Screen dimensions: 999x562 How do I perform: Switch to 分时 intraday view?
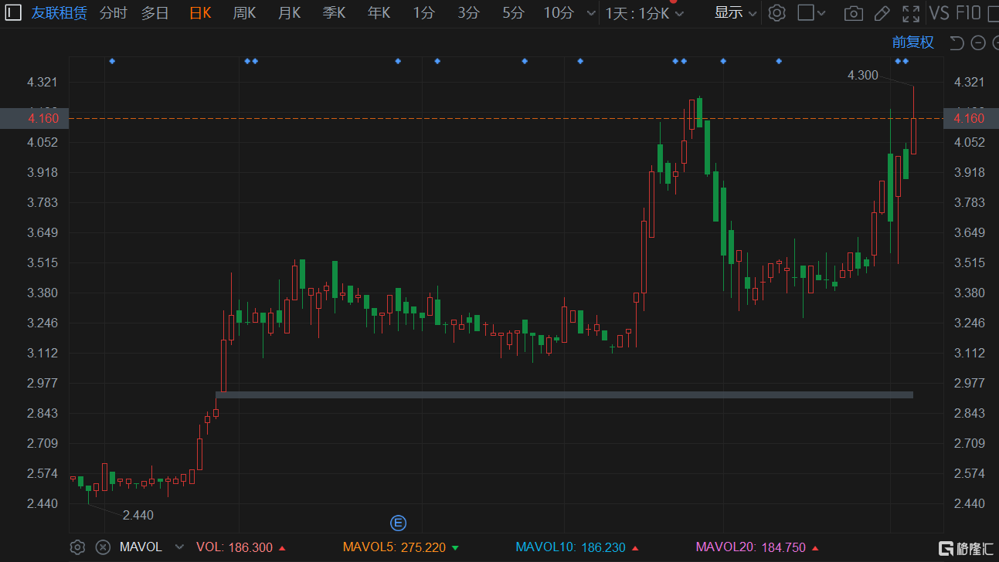click(x=113, y=12)
